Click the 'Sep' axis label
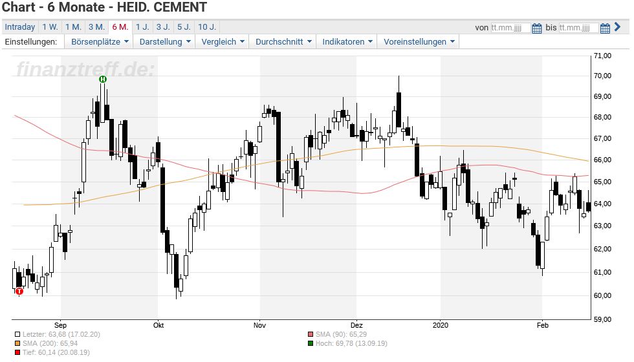Viewport: 634px width, 362px height. (x=60, y=325)
